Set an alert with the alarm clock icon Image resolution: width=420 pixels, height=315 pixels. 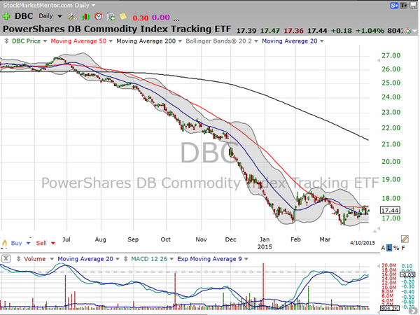[98, 17]
